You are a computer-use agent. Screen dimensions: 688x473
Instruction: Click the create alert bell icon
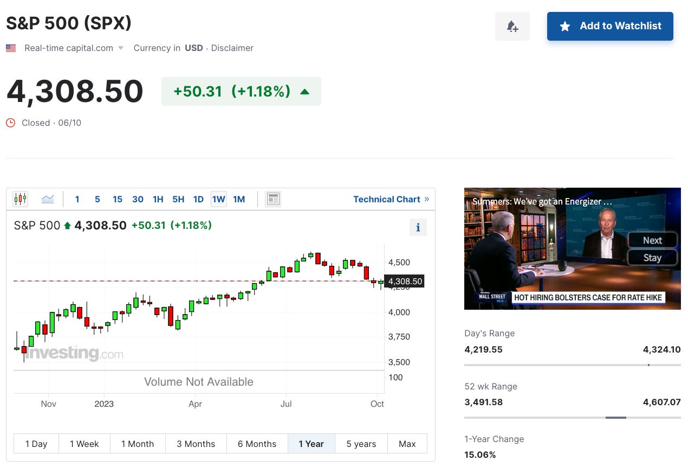512,26
